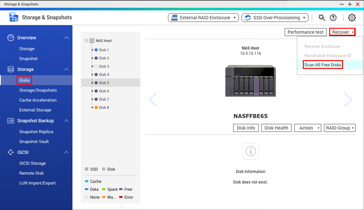The width and height of the screenshot is (364, 210).
Task: Click the disk information info icon
Action: tap(250, 151)
